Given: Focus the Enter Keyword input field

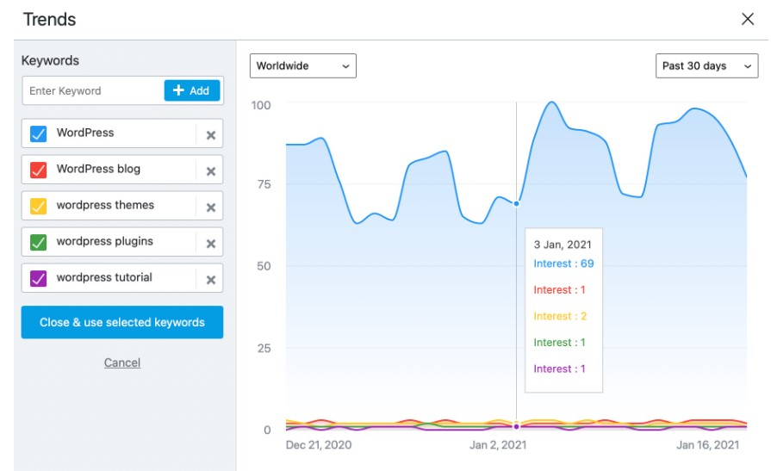Looking at the screenshot, I should coord(93,90).
